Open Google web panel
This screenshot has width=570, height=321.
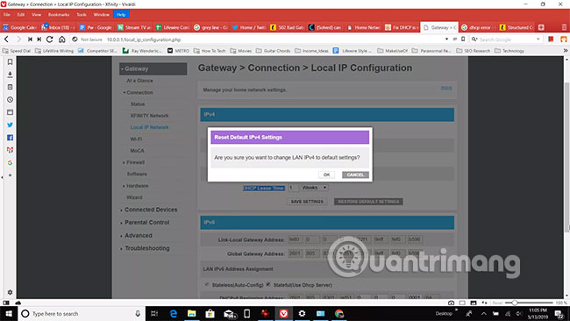coord(10,162)
